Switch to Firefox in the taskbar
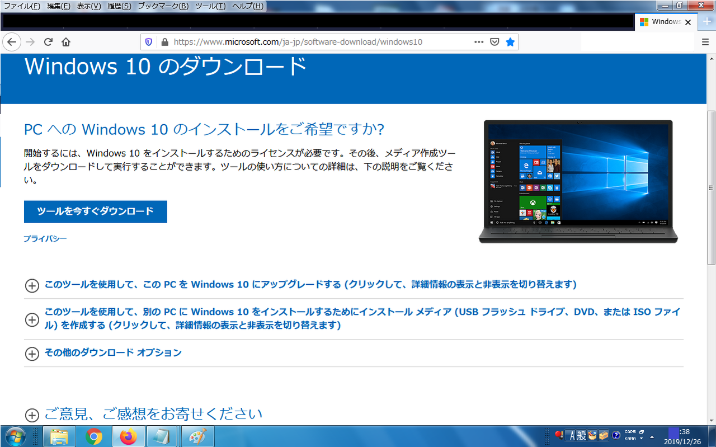716x447 pixels. pyautogui.click(x=129, y=436)
